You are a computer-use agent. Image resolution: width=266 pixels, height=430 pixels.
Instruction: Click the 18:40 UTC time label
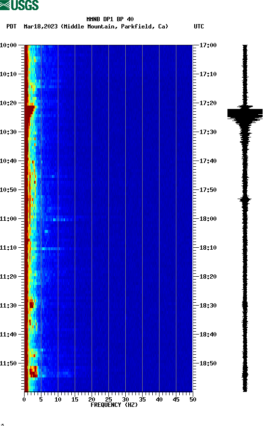[208, 334]
